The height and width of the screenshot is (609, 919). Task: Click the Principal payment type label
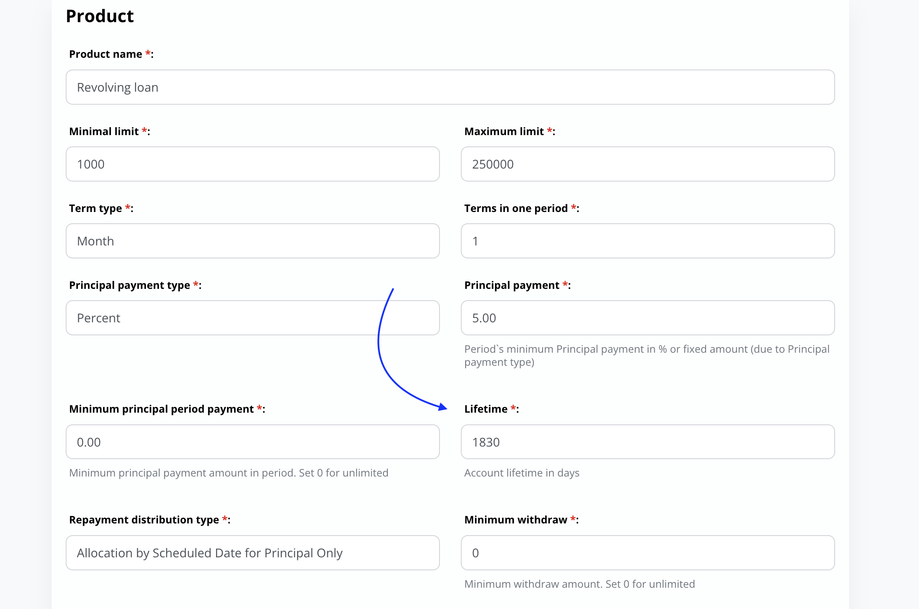pos(130,285)
